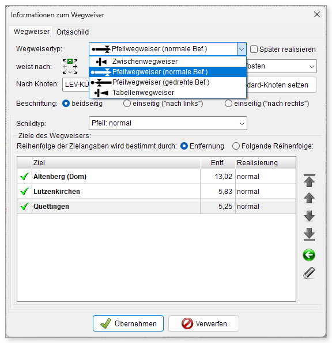Click the green checkmark of Altenberg (Dom)
Viewport: 332px width, 343px height.
pyautogui.click(x=24, y=176)
